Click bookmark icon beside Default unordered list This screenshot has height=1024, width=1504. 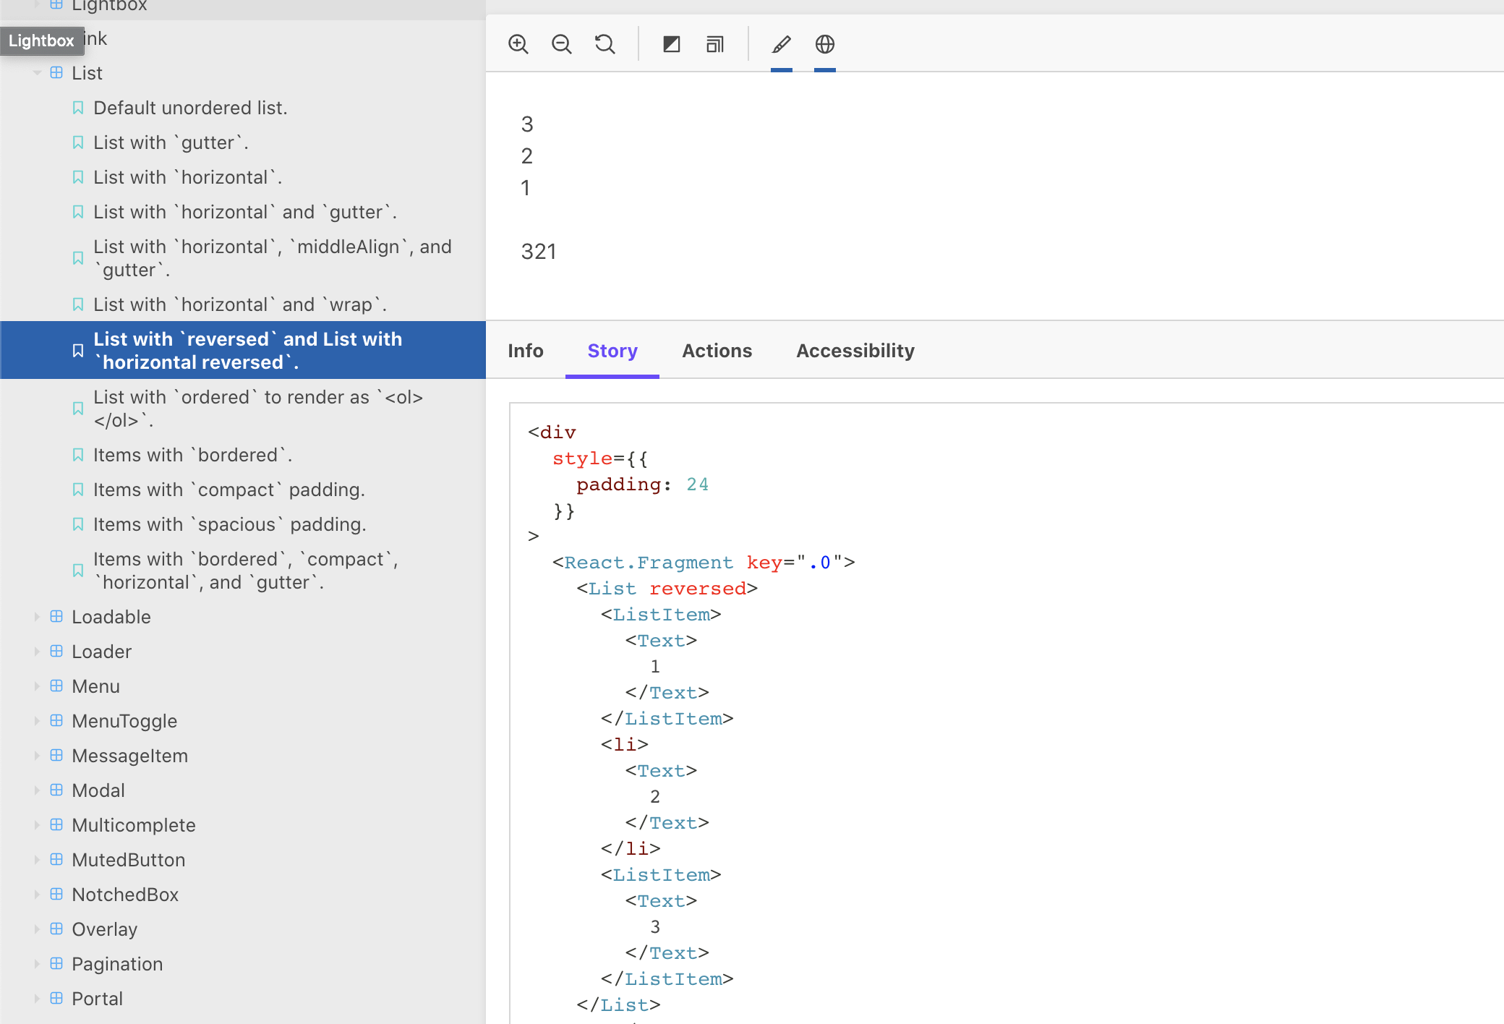[x=78, y=108]
